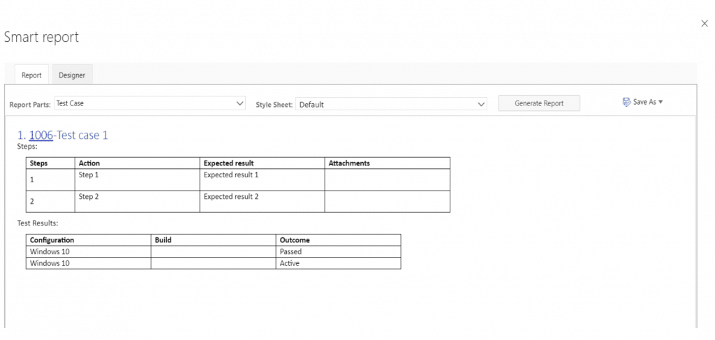Open the 1006 test case link

[41, 135]
